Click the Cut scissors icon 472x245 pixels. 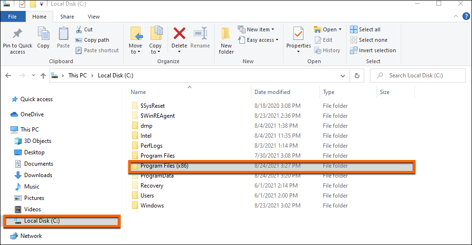pyautogui.click(x=79, y=29)
